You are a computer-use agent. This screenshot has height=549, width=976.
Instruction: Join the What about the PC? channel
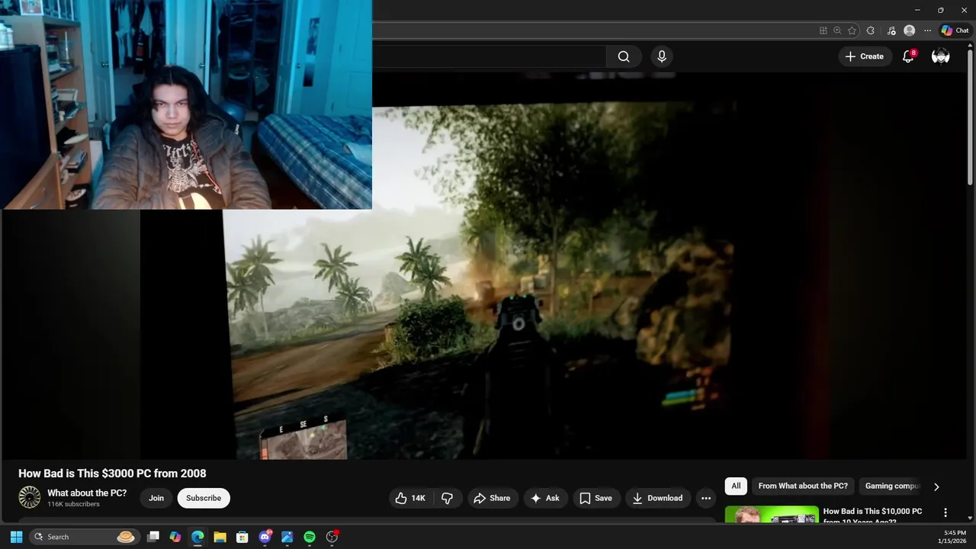[x=156, y=498]
